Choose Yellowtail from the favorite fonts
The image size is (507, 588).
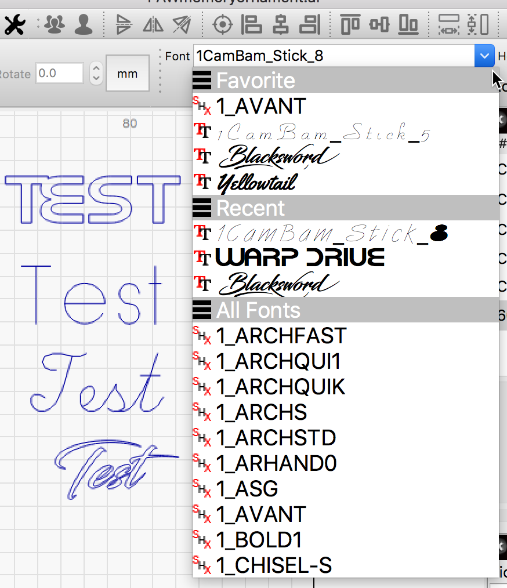click(x=256, y=183)
